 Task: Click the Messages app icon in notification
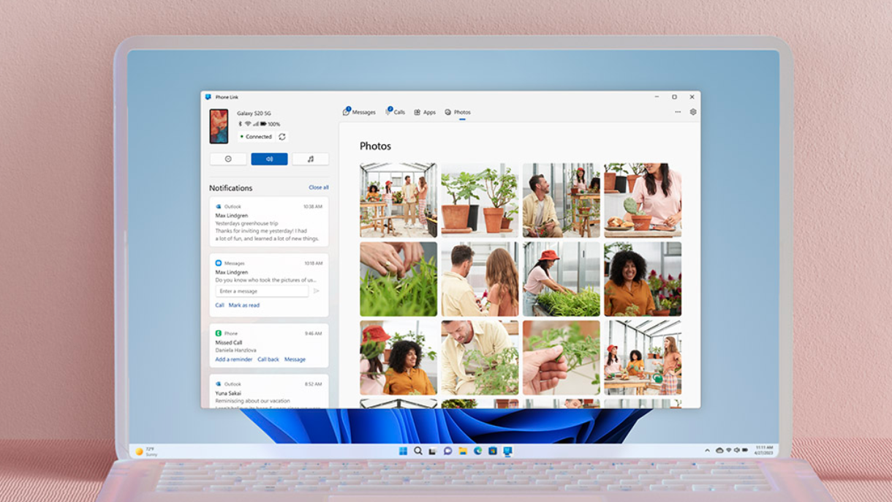coord(218,263)
